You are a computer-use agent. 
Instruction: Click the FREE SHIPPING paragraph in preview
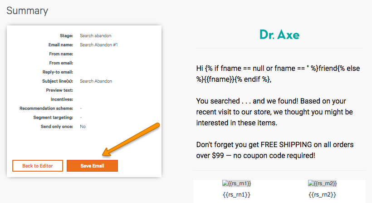pyautogui.click(x=275, y=150)
